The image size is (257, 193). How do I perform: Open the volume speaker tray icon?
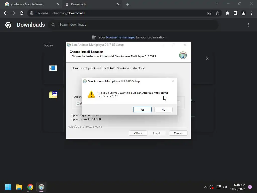coord(225,187)
